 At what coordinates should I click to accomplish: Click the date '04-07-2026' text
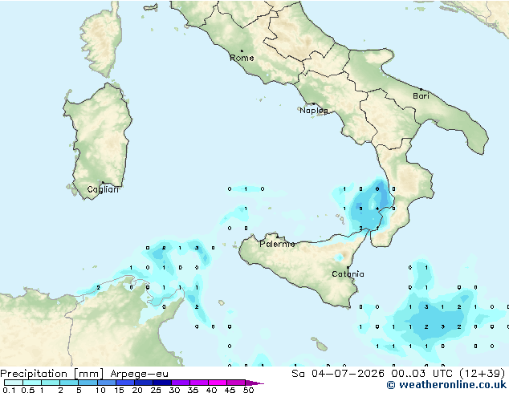coord(348,374)
